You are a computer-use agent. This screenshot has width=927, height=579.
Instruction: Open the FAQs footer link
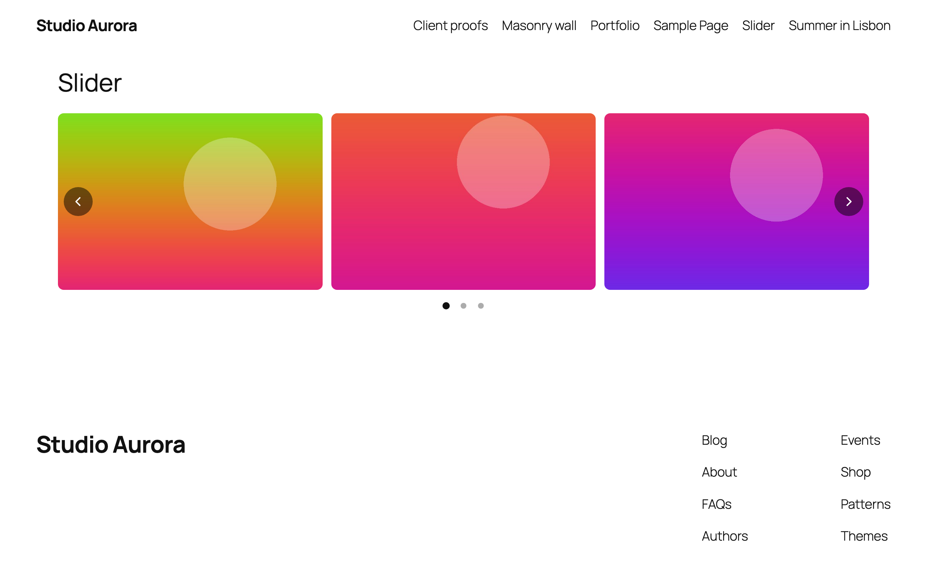coord(716,504)
